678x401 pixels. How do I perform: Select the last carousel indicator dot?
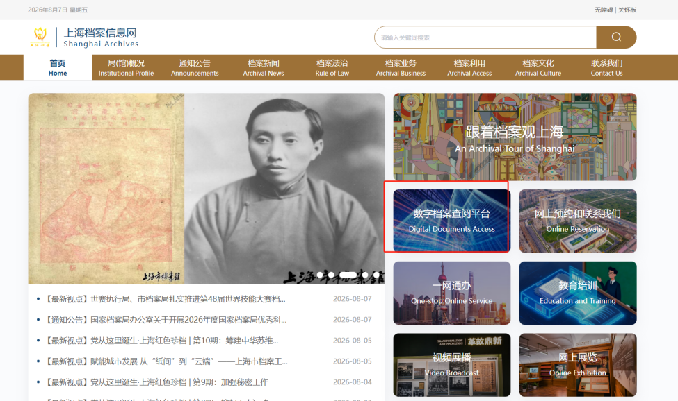[x=377, y=275]
